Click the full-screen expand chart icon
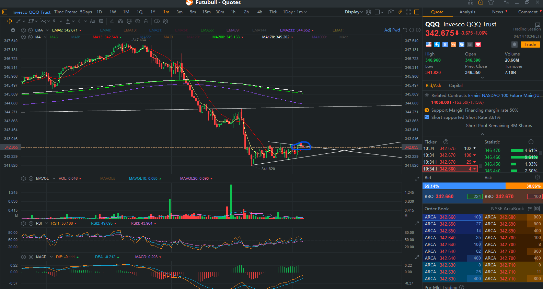 click(x=408, y=12)
